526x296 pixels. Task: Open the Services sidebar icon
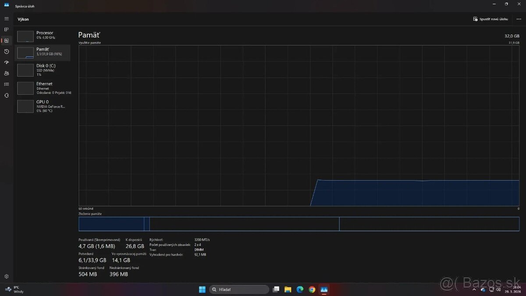click(6, 95)
